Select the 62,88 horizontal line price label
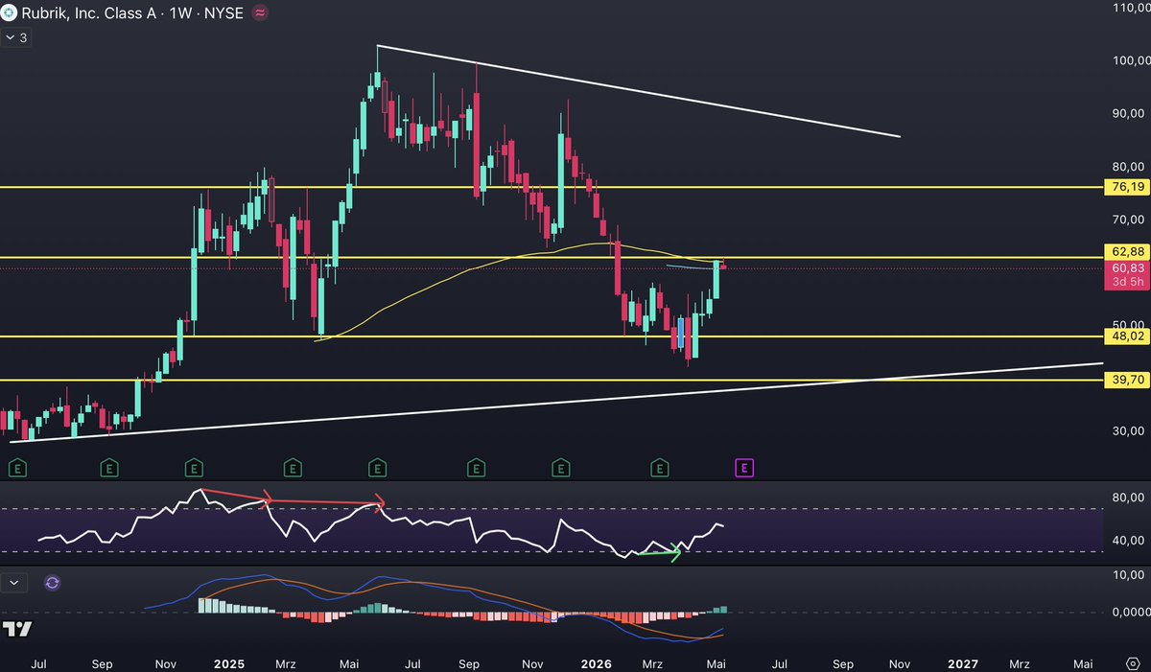 (x=1127, y=251)
